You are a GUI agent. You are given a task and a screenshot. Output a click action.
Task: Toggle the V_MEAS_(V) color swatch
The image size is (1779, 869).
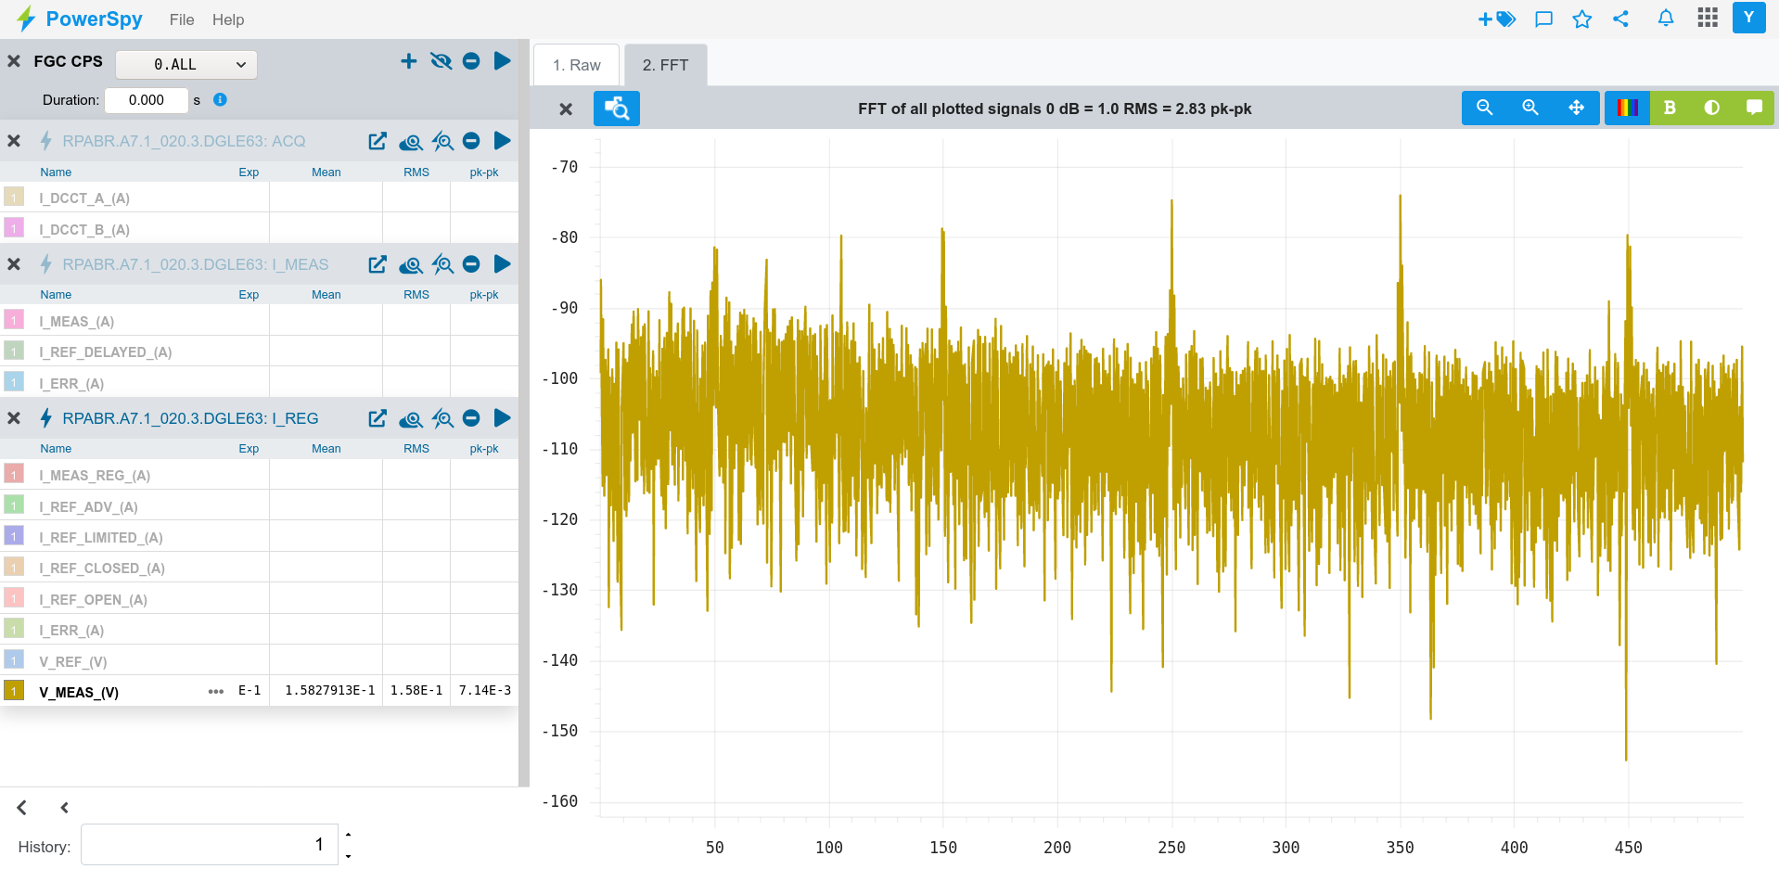[x=14, y=690]
